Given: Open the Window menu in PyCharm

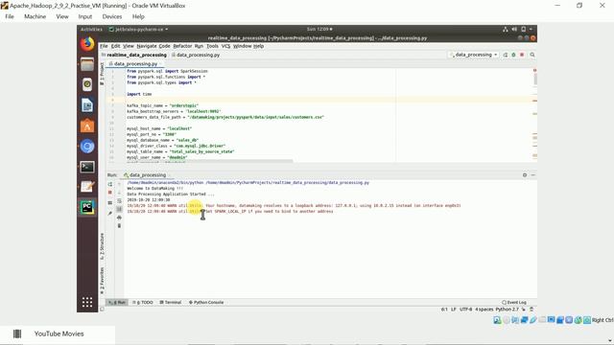Looking at the screenshot, I should [x=243, y=46].
